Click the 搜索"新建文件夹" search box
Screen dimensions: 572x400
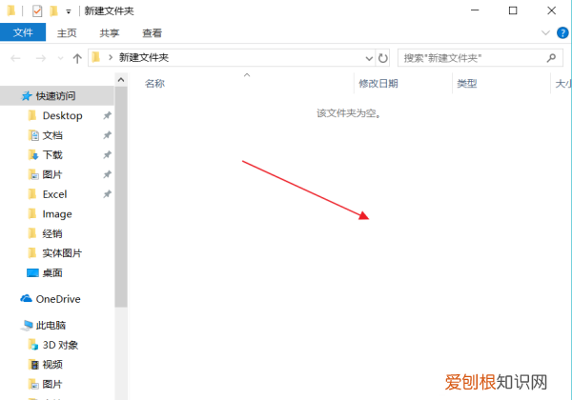point(480,58)
